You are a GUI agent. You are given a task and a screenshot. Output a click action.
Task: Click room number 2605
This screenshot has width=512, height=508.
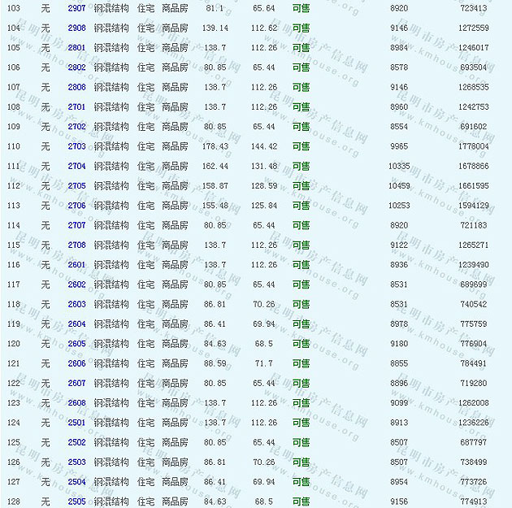pos(76,344)
